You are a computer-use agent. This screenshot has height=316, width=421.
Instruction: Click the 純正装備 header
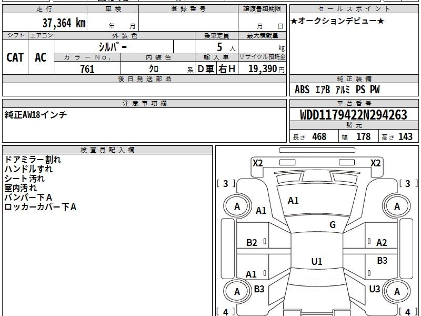point(354,79)
